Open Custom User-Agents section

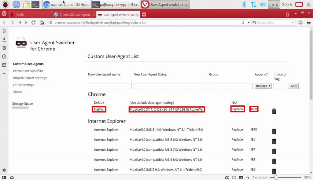coord(28,64)
